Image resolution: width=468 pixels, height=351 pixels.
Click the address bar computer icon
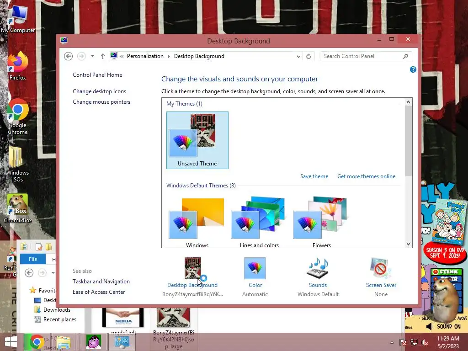[114, 56]
